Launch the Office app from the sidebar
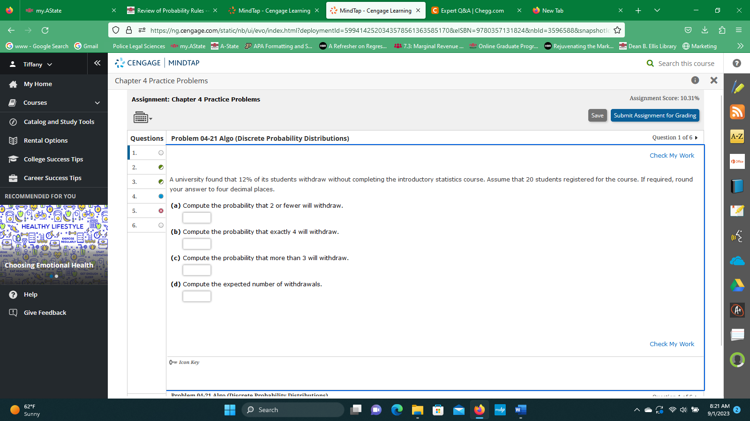The image size is (750, 421). click(x=737, y=162)
